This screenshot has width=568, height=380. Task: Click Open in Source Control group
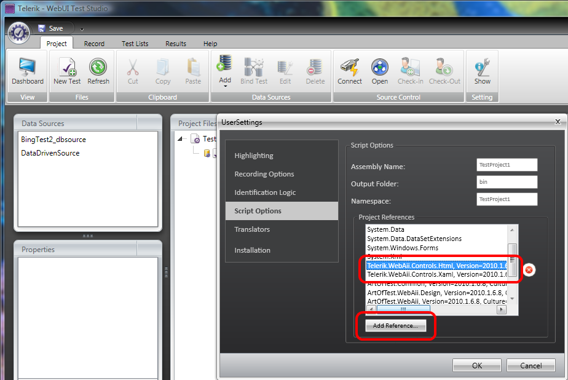tap(380, 71)
